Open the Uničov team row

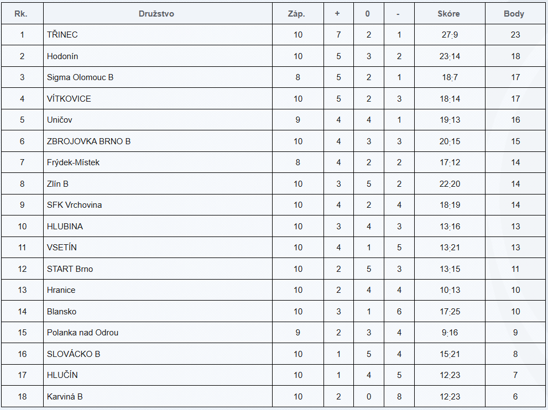pyautogui.click(x=60, y=120)
